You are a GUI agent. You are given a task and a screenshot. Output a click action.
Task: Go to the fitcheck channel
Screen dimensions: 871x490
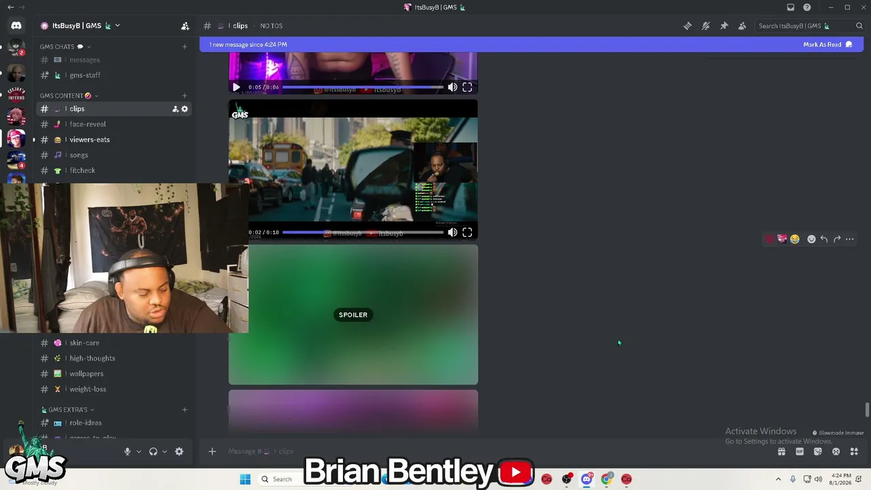[114, 170]
